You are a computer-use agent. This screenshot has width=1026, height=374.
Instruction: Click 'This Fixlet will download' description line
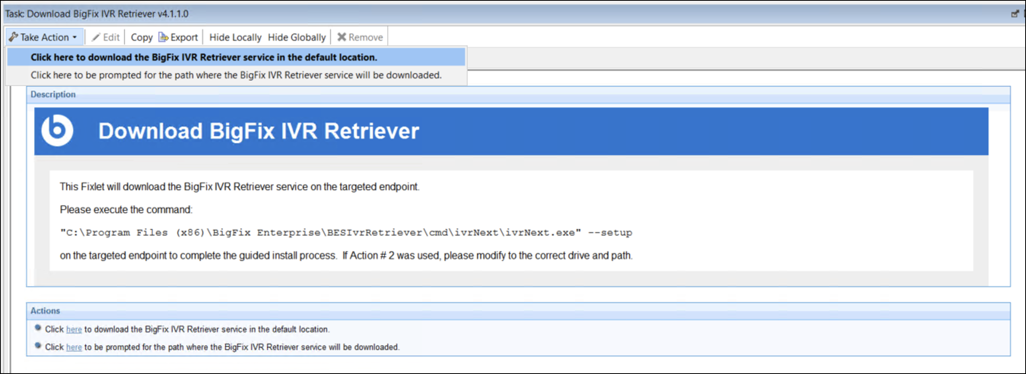[240, 186]
